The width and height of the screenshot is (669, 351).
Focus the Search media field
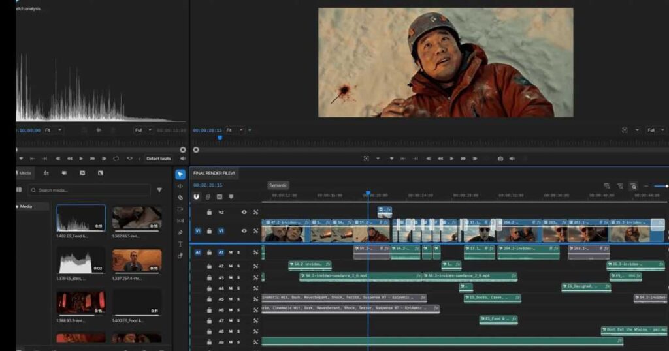pos(90,190)
